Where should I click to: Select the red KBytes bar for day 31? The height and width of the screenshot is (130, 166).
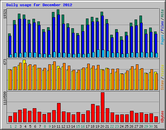[156, 119]
